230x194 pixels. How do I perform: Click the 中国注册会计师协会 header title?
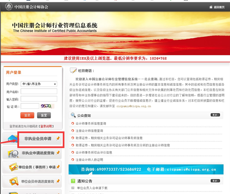[x=31, y=7]
